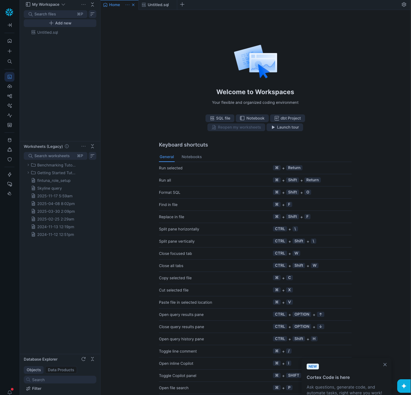Click the Launch tour button

tap(285, 127)
